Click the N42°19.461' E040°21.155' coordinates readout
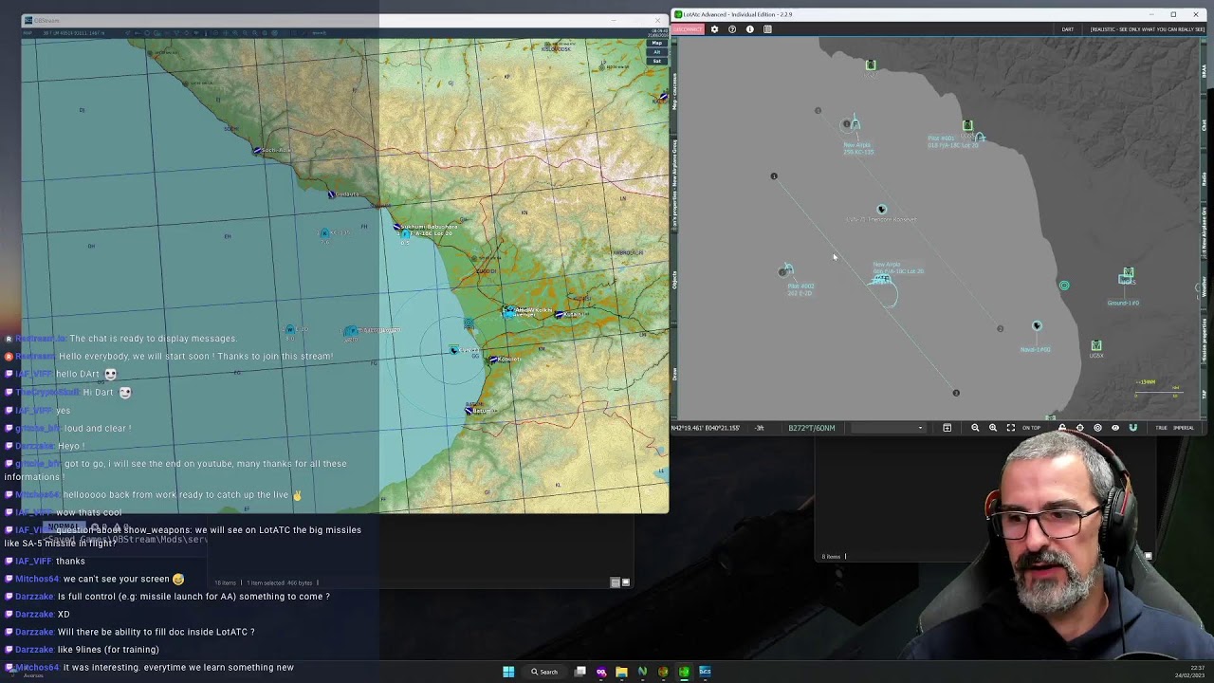The image size is (1214, 683). point(706,428)
